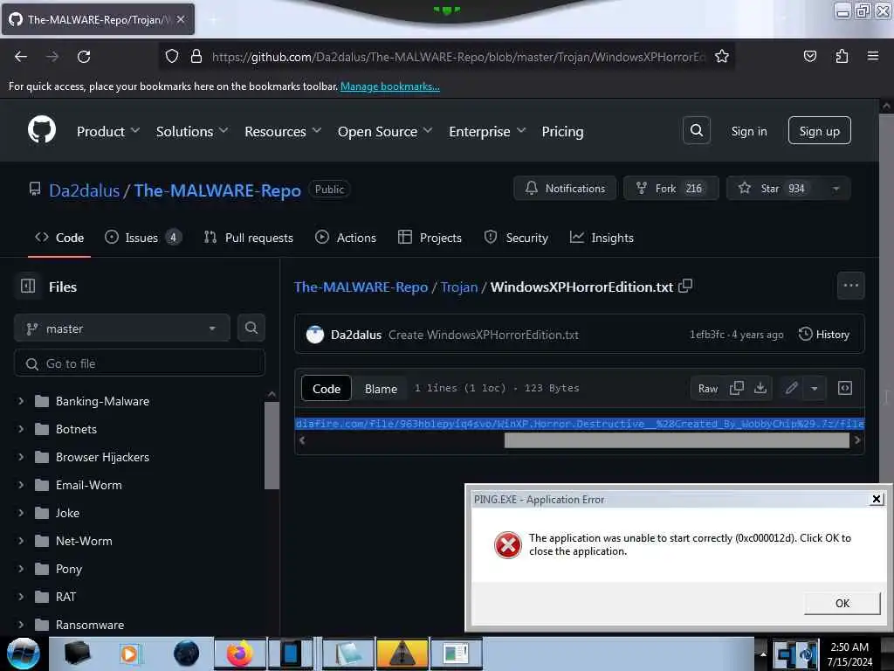
Task: Click the horizontal code scrollbar thumb
Action: point(677,440)
